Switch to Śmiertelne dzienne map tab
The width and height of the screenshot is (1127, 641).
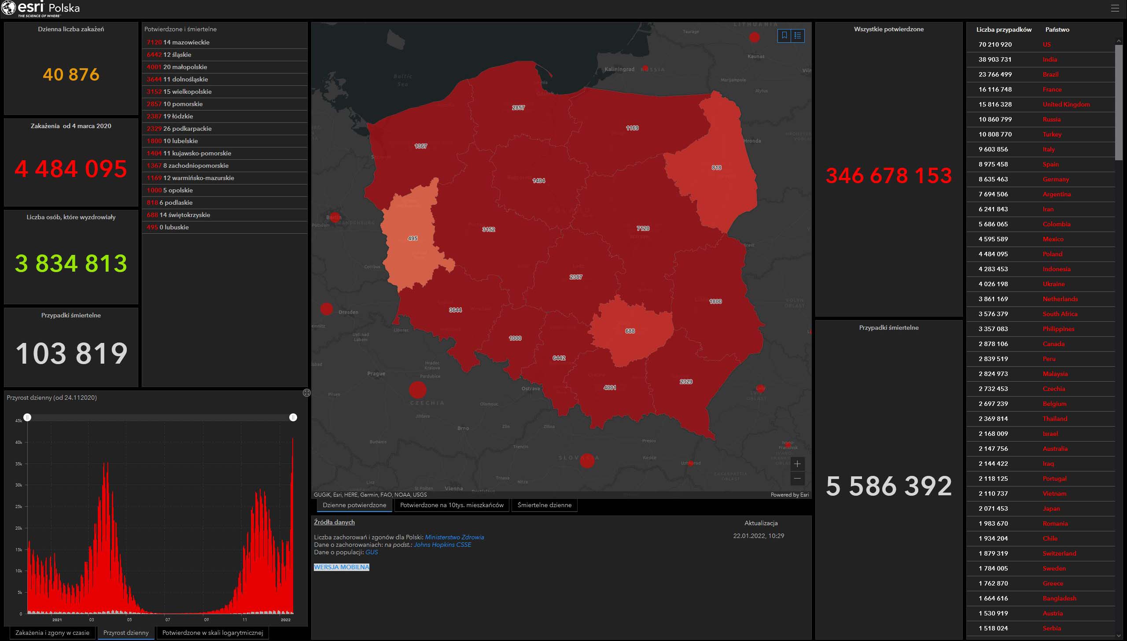(544, 505)
